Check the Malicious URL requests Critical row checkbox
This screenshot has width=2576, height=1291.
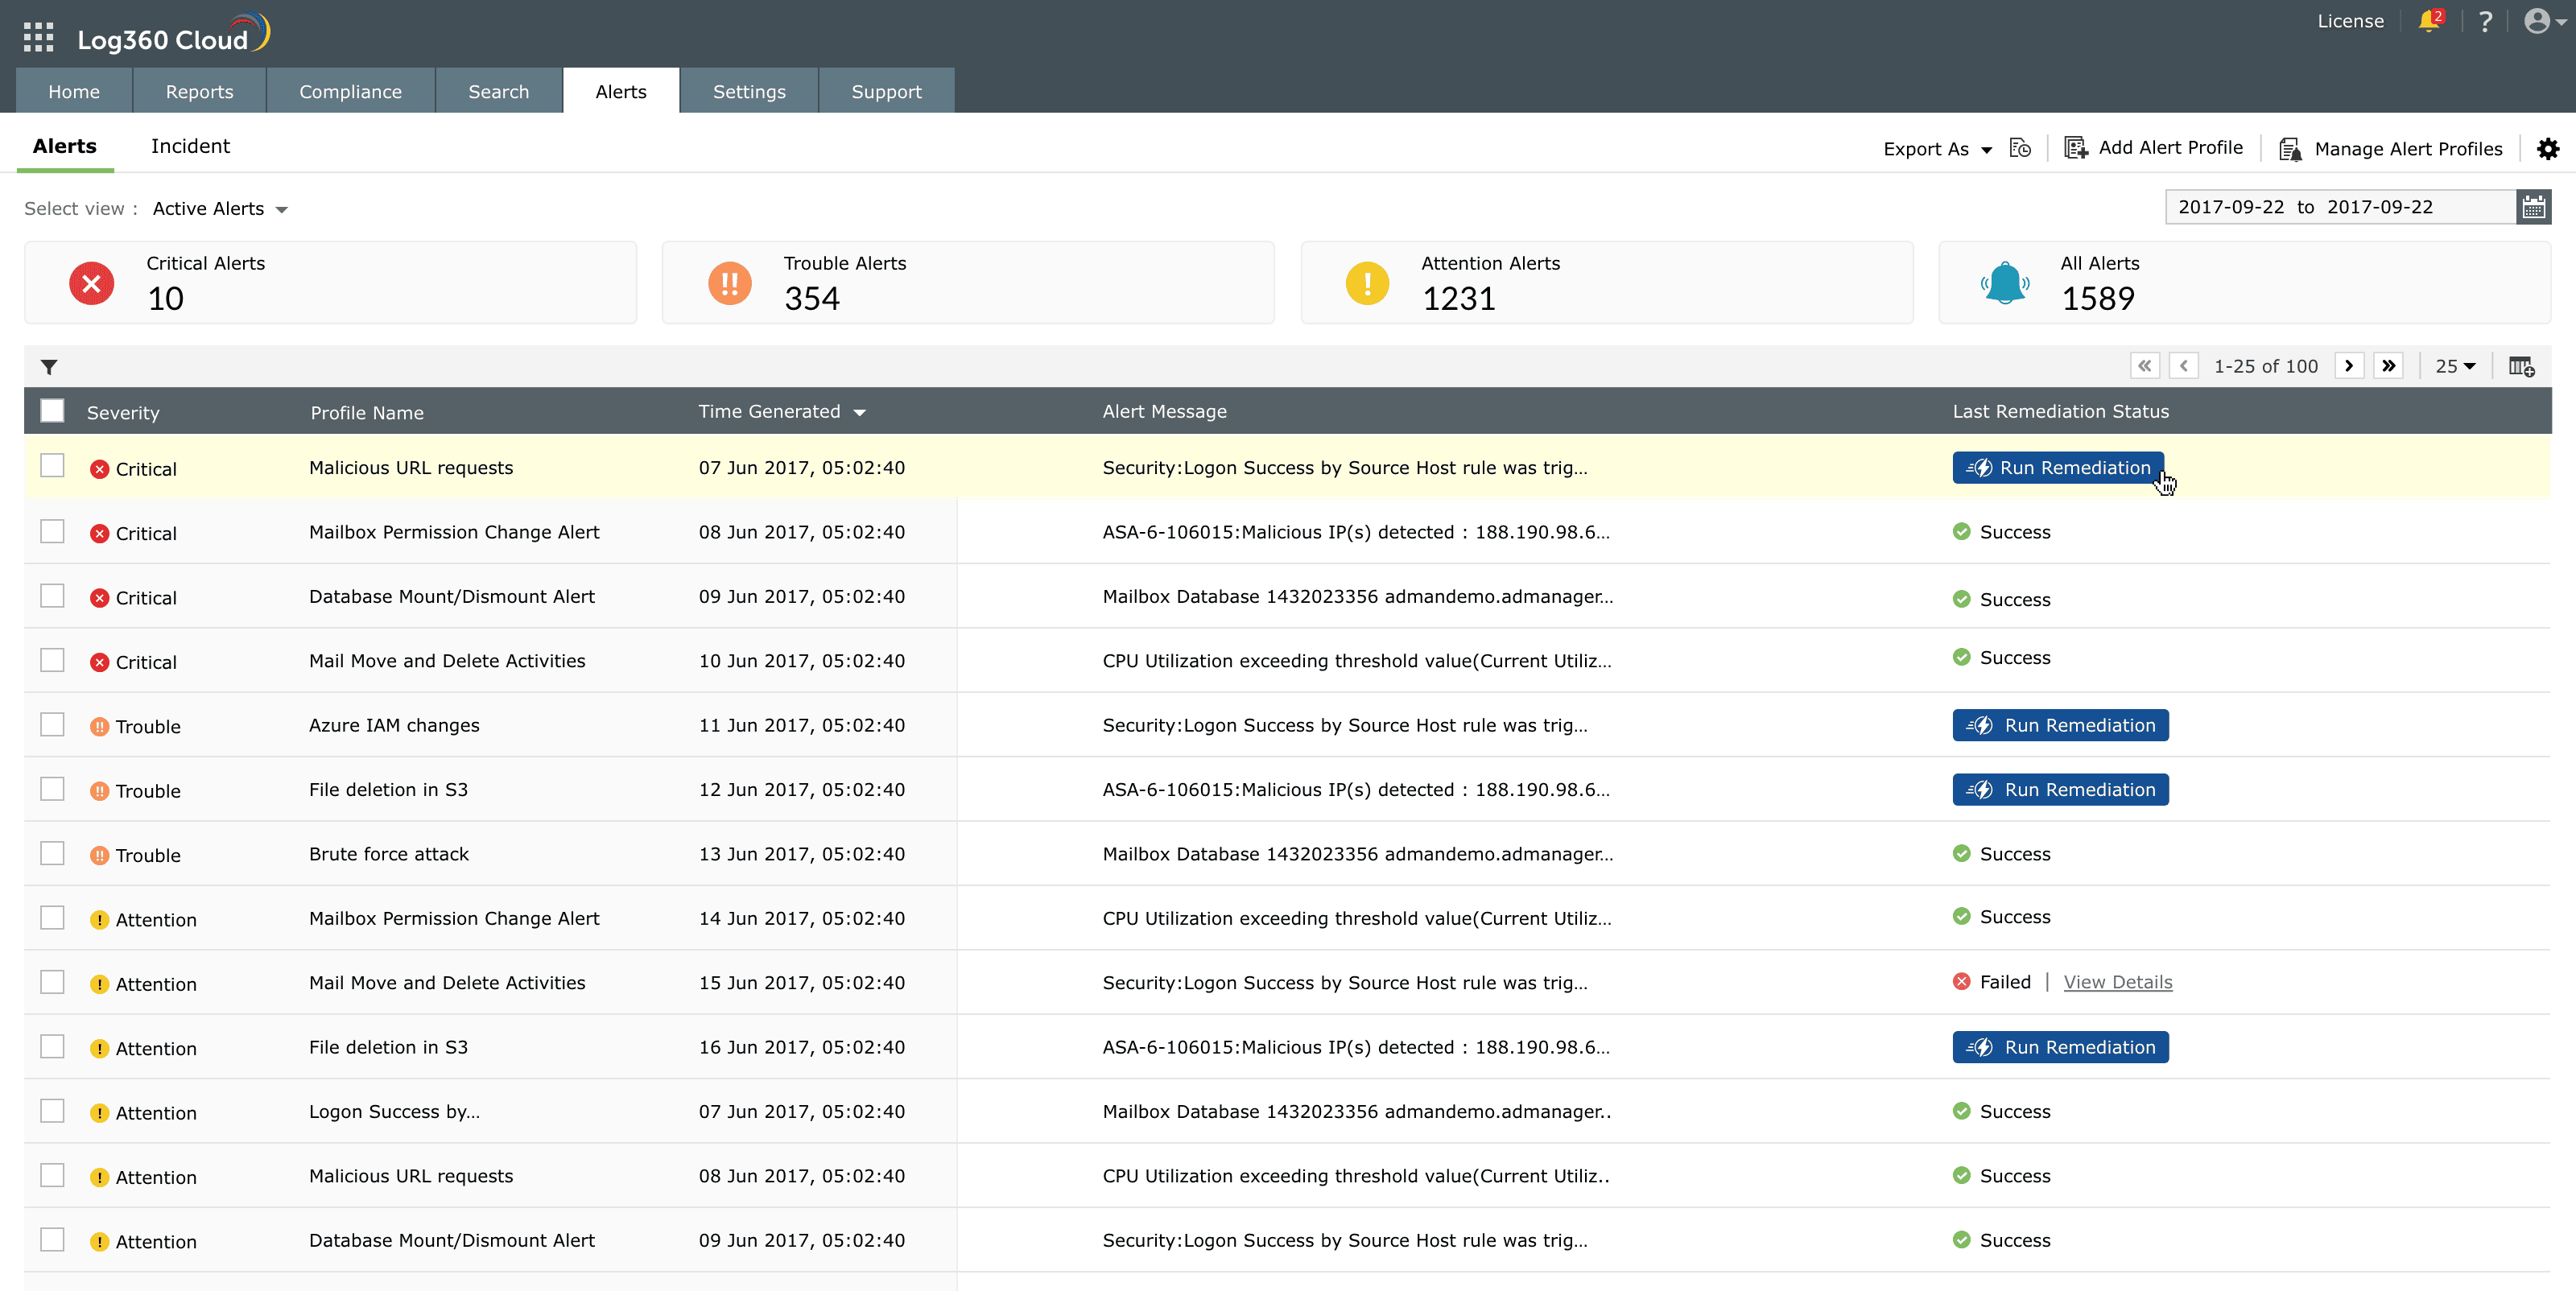pyautogui.click(x=52, y=466)
